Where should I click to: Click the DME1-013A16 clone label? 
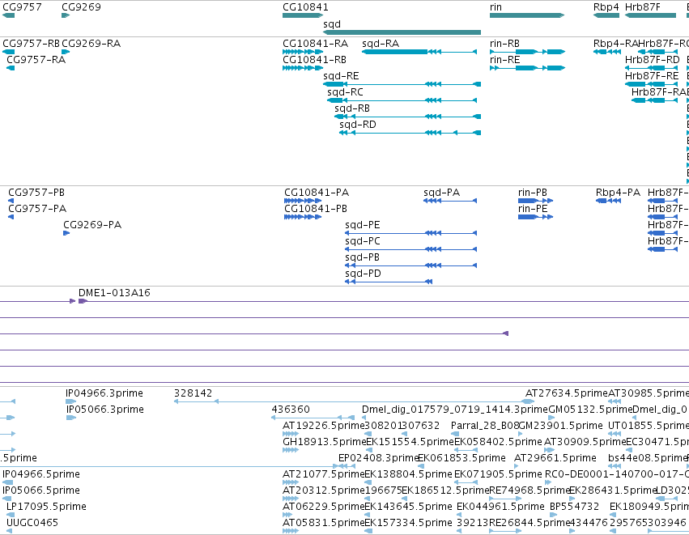114,293
